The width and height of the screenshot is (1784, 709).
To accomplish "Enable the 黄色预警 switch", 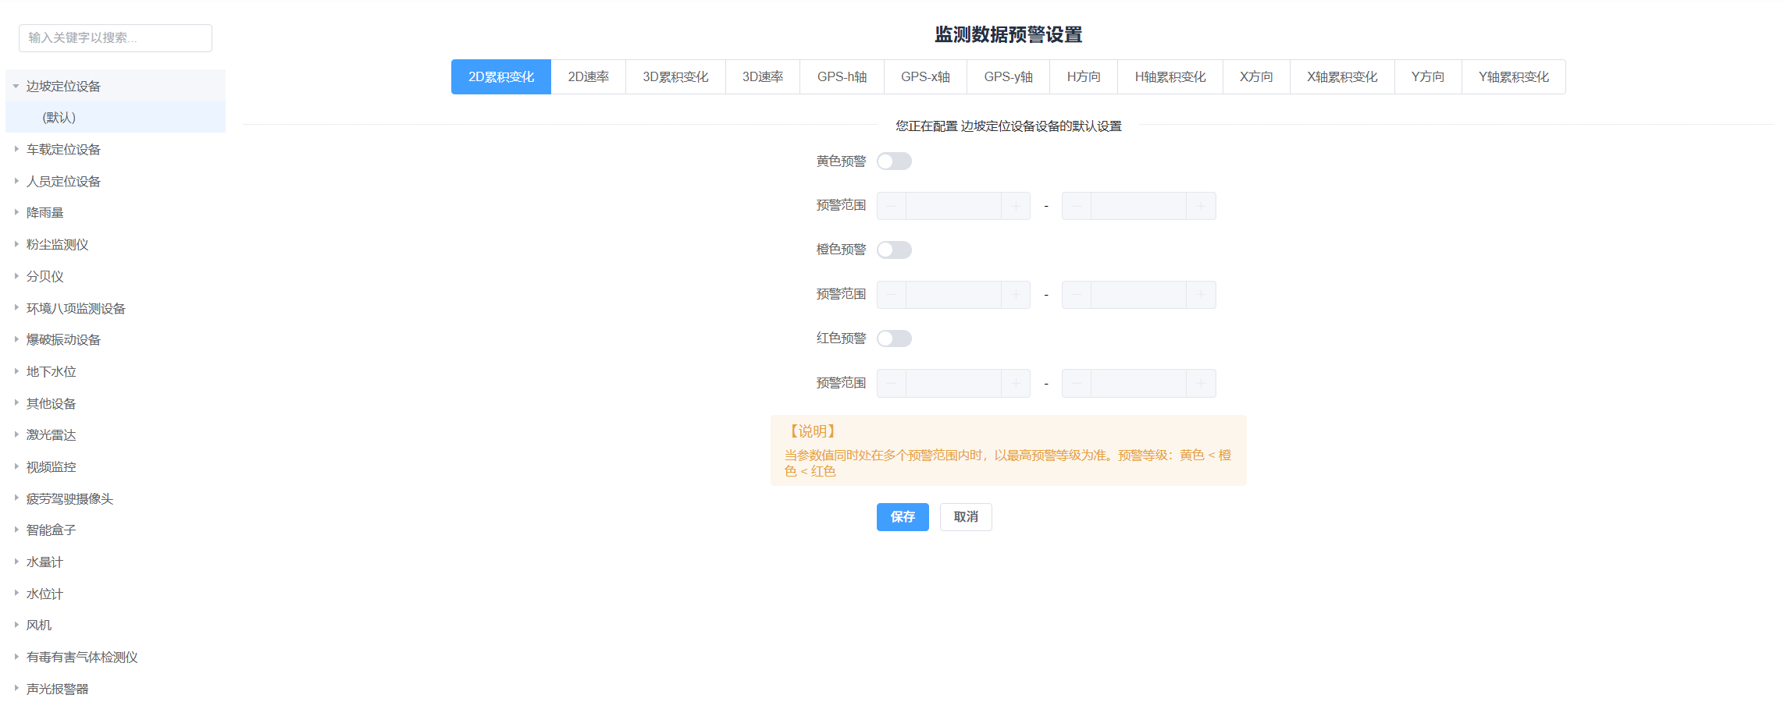I will tap(894, 161).
